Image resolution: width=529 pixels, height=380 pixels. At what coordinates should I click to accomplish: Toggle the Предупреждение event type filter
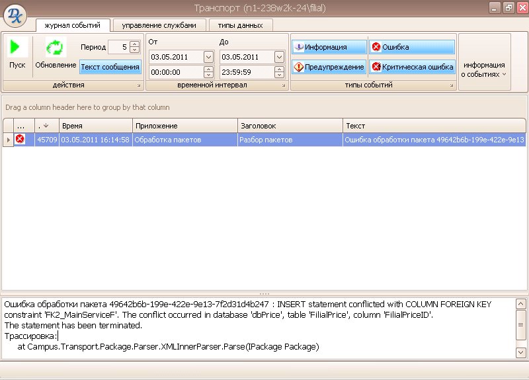pos(329,67)
